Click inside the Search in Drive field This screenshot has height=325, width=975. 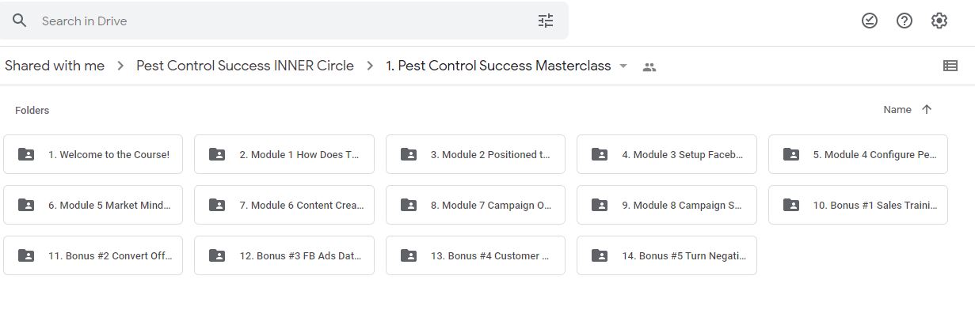pyautogui.click(x=285, y=21)
